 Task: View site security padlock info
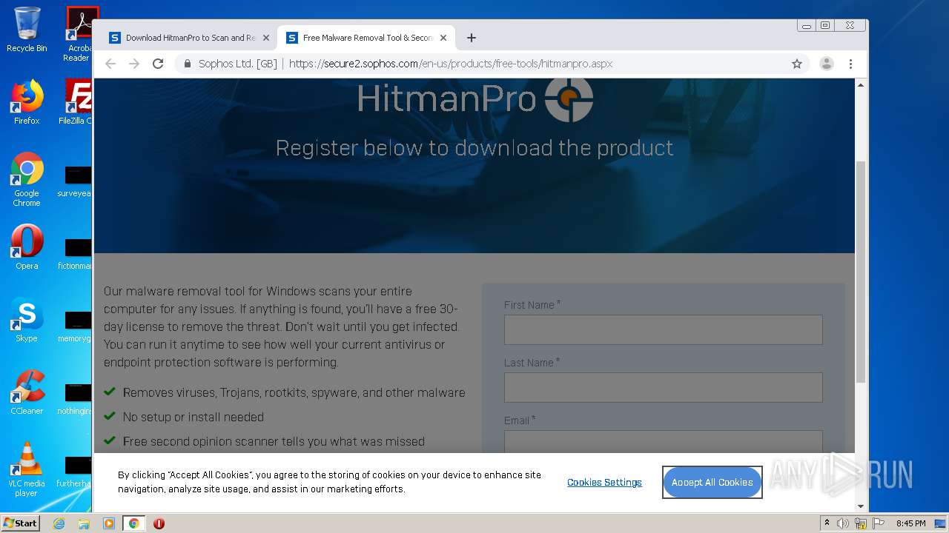point(188,64)
